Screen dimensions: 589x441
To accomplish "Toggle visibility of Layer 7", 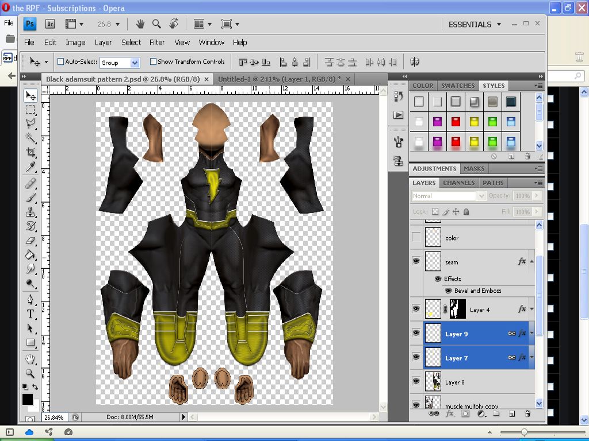I will coord(416,357).
